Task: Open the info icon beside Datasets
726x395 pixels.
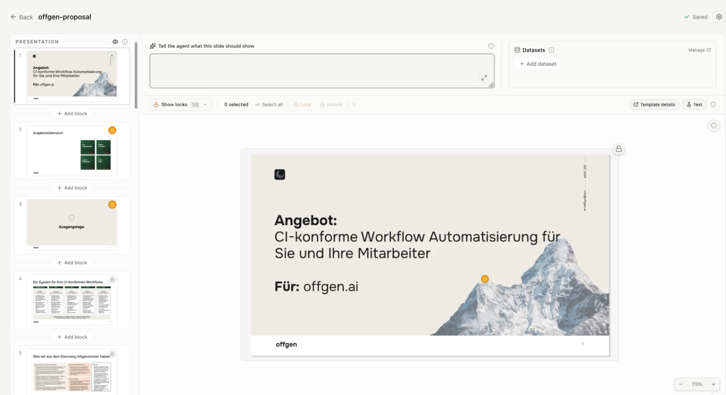Action: pos(551,50)
